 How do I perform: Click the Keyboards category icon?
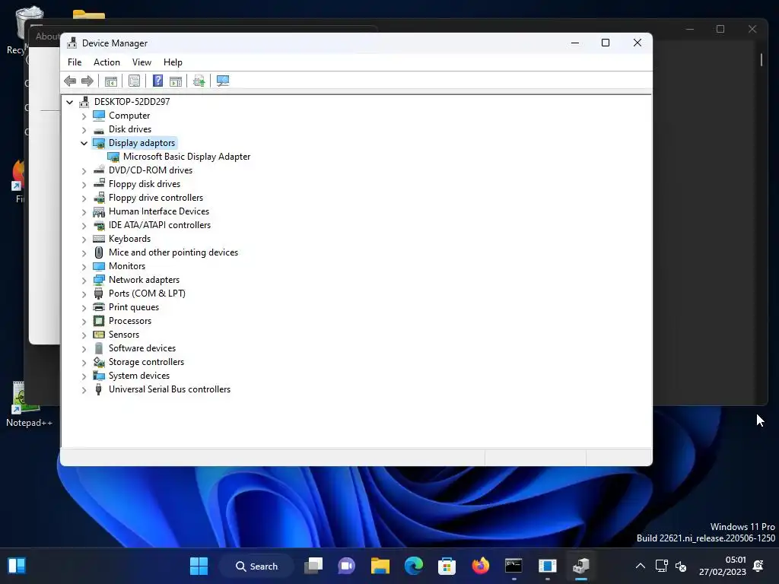tap(99, 239)
